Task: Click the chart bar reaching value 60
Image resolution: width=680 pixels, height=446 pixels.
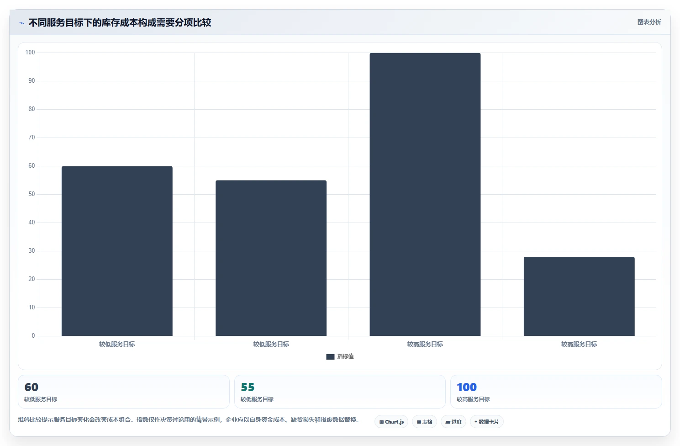Action: coord(117,251)
